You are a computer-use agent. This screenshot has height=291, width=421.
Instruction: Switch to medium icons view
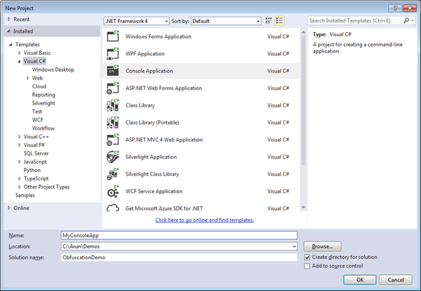(269, 21)
